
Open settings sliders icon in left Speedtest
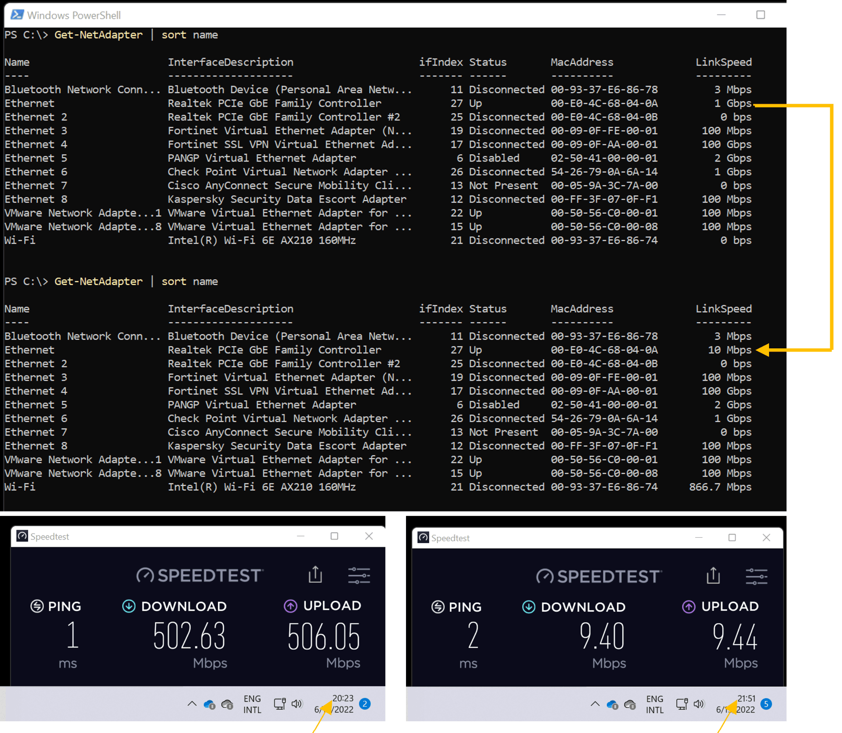pos(359,575)
